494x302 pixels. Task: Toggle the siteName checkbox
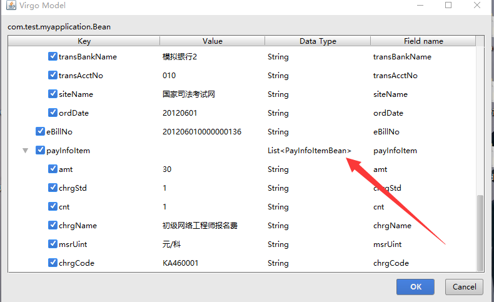53,94
